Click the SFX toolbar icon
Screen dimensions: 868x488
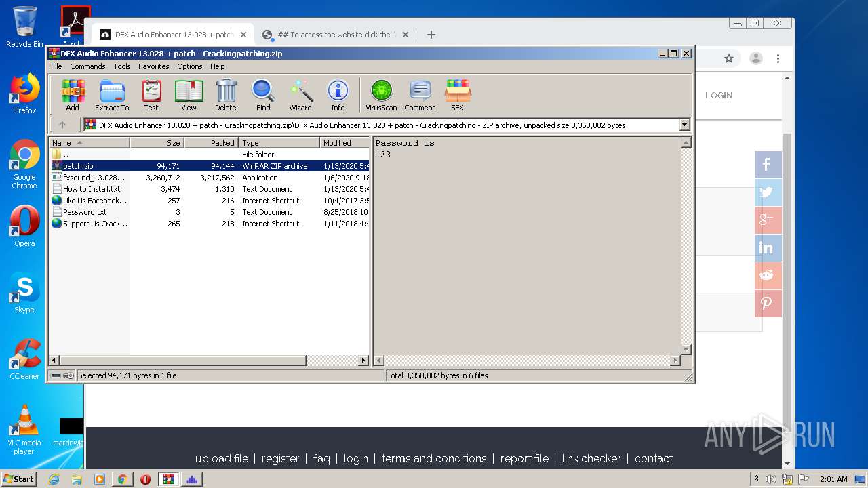click(x=458, y=96)
